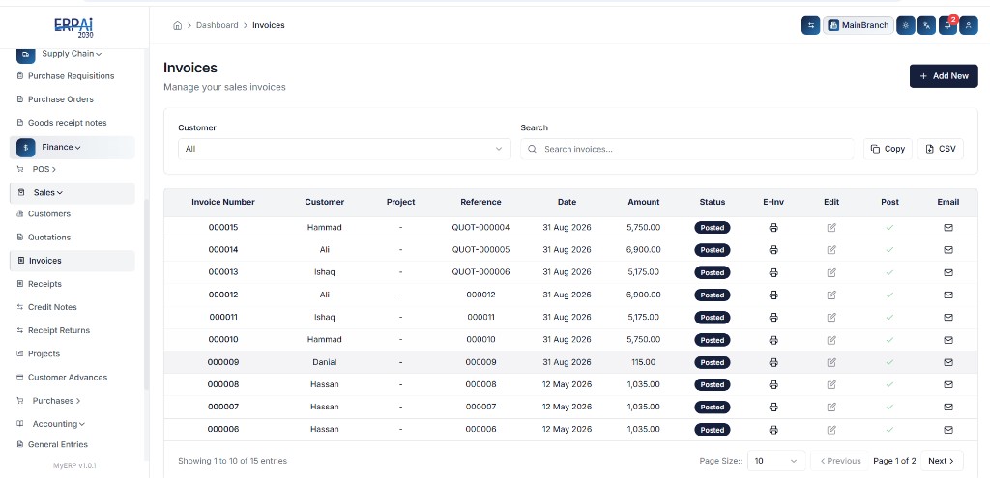The width and height of the screenshot is (990, 478).
Task: Click reference QUOT-000006
Action: (480, 272)
